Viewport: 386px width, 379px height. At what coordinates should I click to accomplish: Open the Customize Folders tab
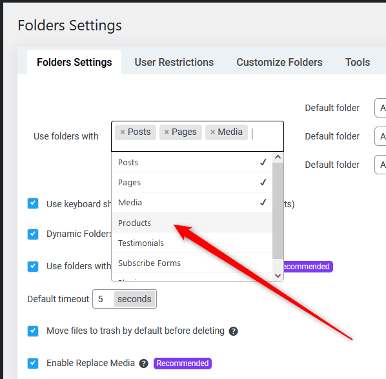pyautogui.click(x=279, y=62)
